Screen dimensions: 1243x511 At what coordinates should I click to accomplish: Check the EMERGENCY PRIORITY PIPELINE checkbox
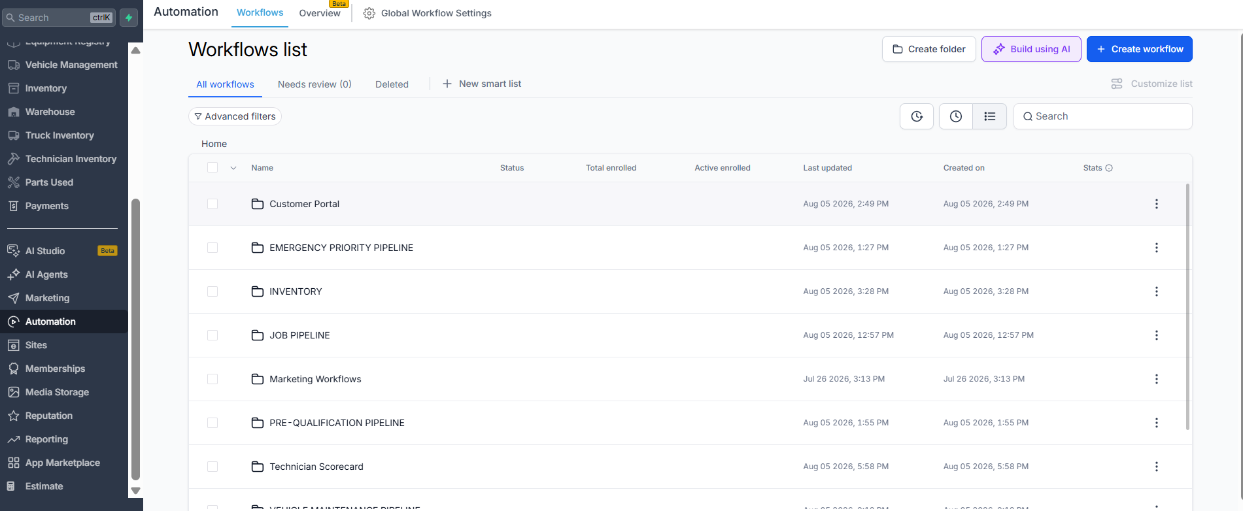(213, 248)
